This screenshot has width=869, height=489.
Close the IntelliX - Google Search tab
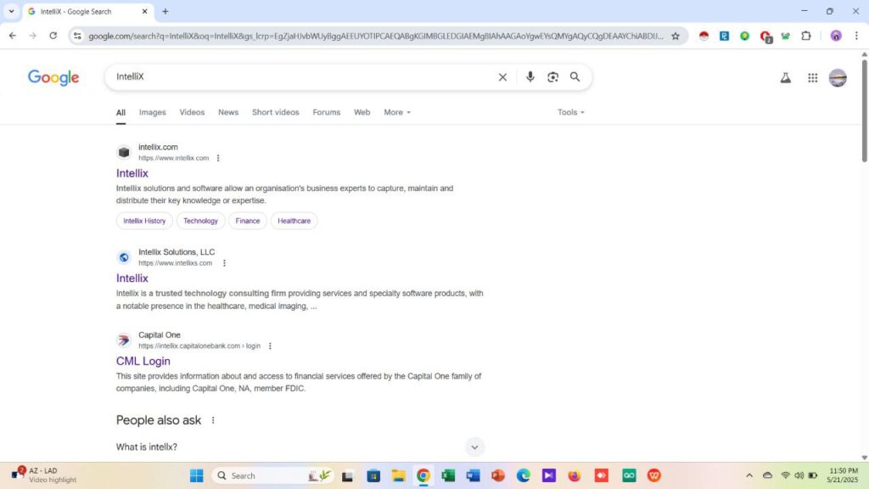point(144,11)
